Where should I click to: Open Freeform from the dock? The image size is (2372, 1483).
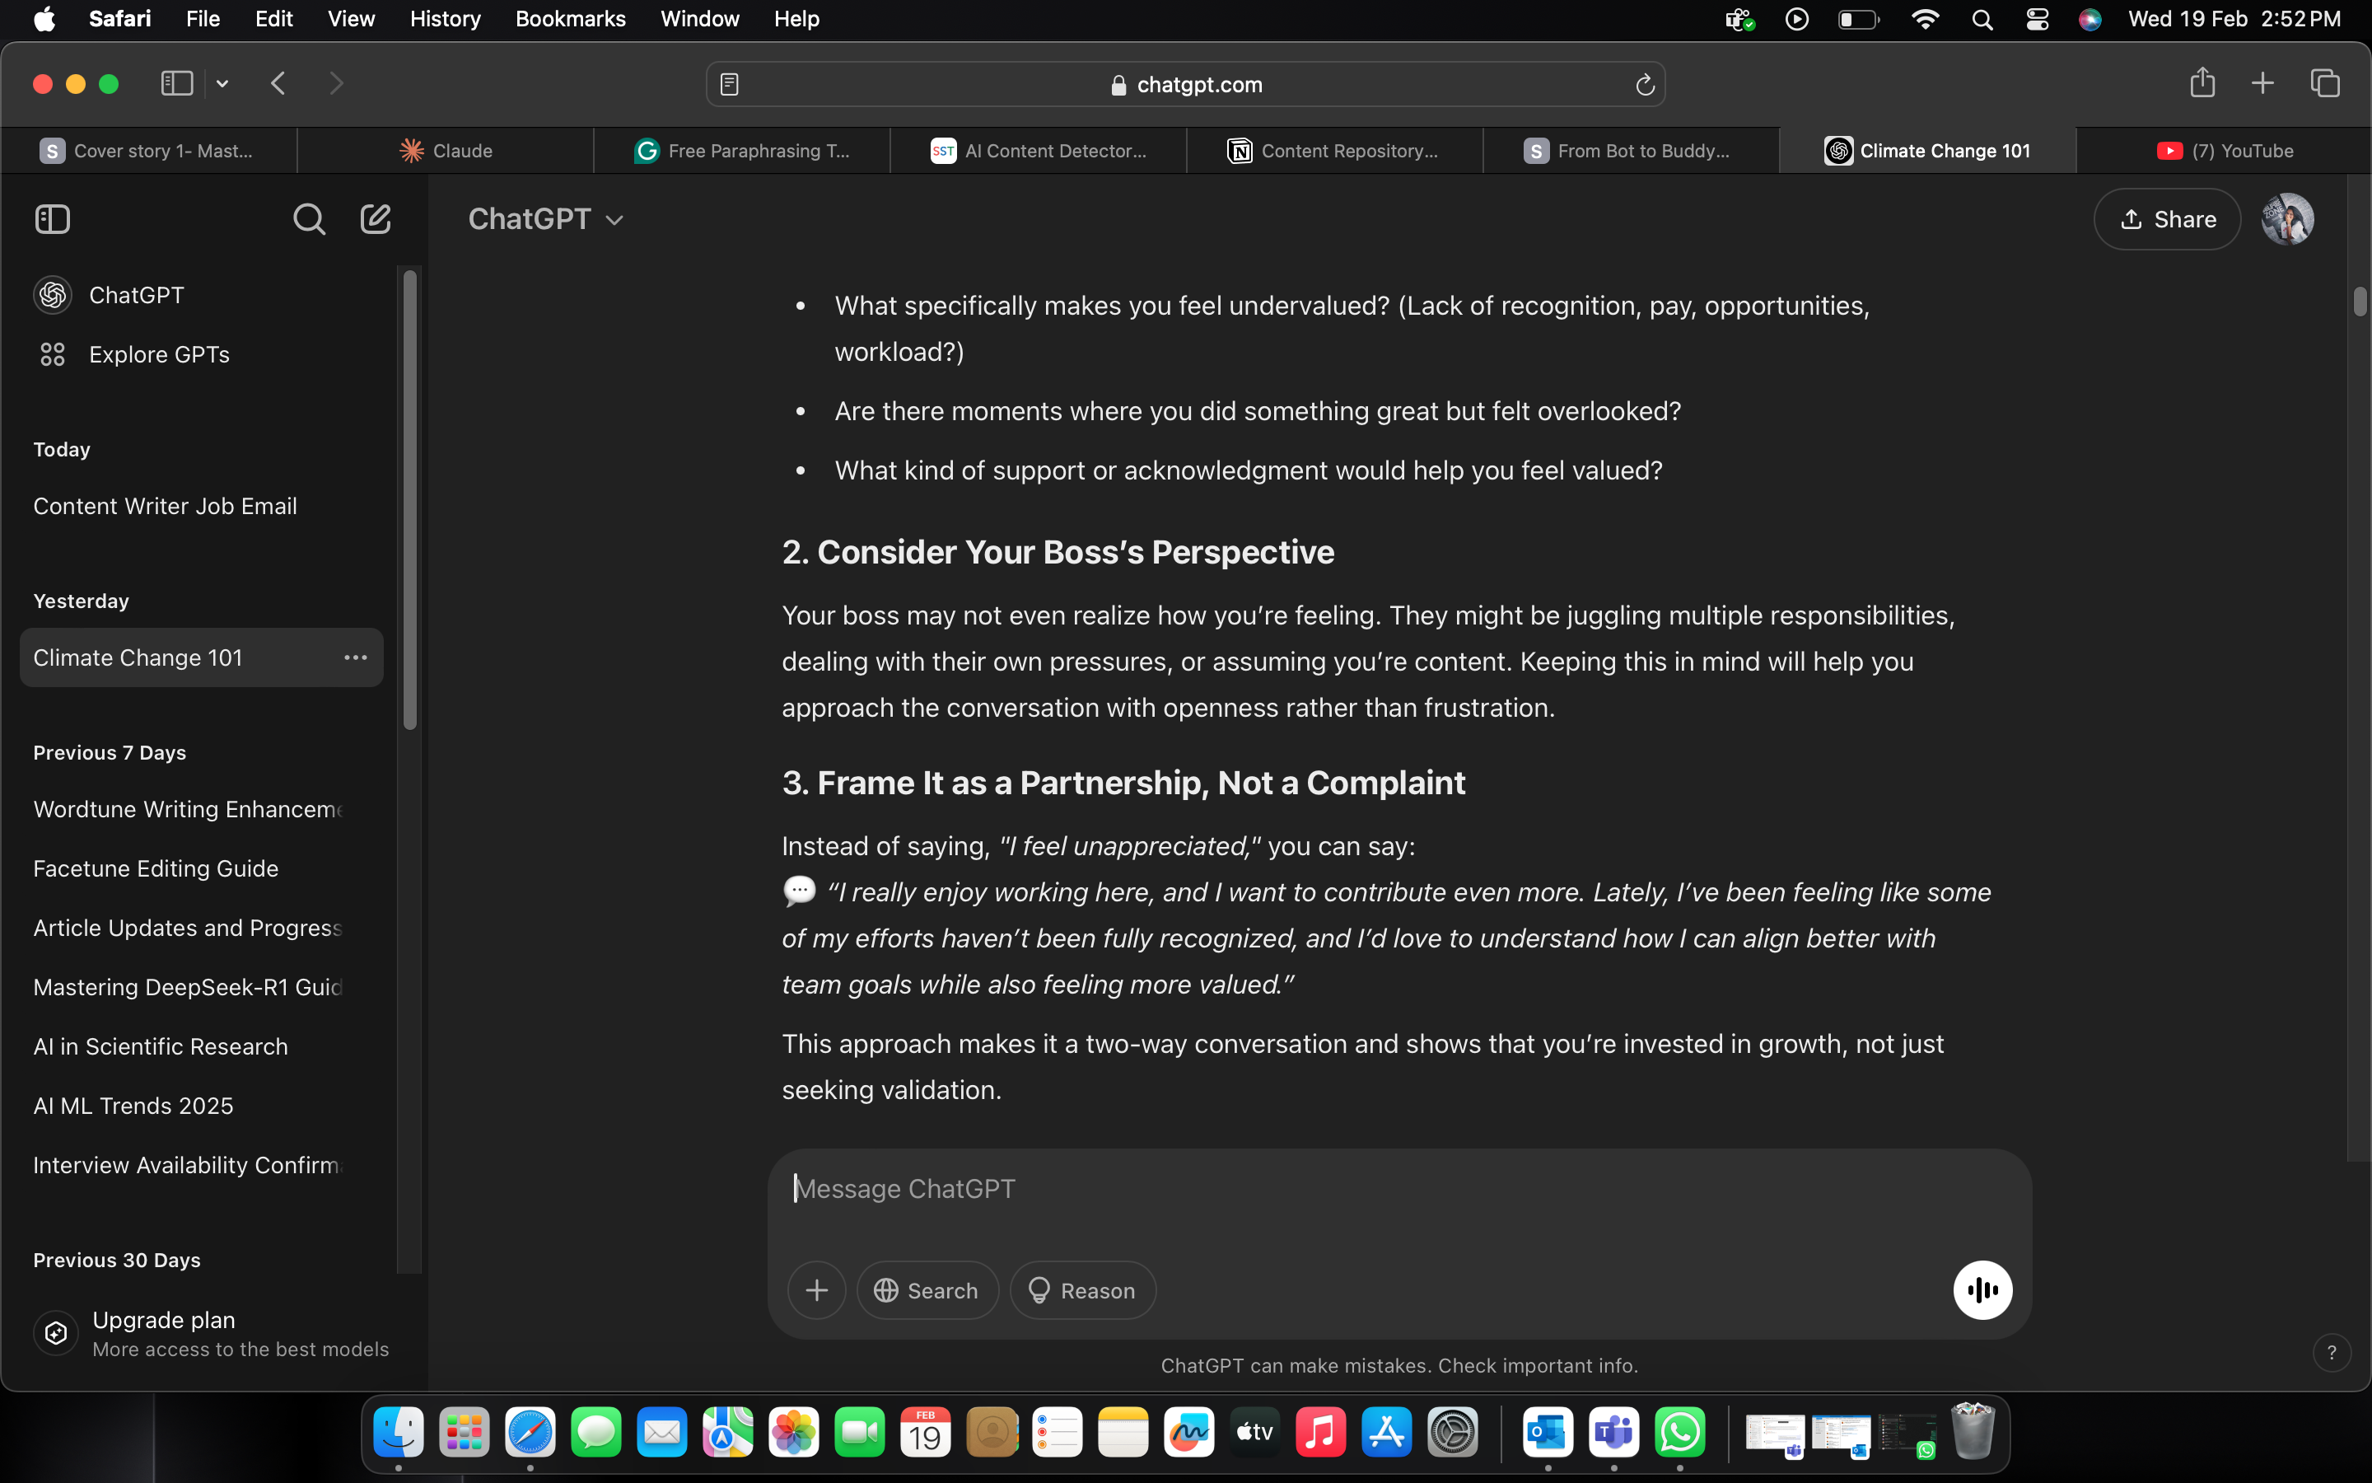[1189, 1433]
